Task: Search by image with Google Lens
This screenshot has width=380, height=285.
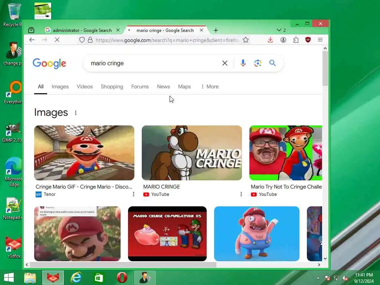Action: coord(258,63)
